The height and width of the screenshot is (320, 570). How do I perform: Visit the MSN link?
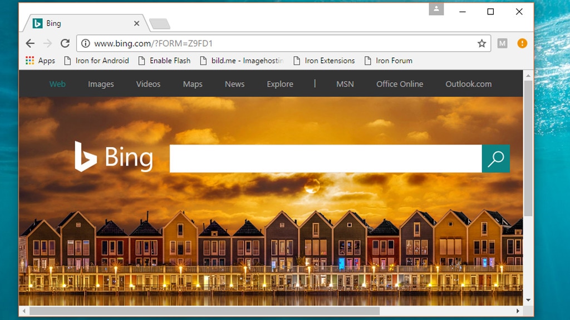click(x=345, y=84)
